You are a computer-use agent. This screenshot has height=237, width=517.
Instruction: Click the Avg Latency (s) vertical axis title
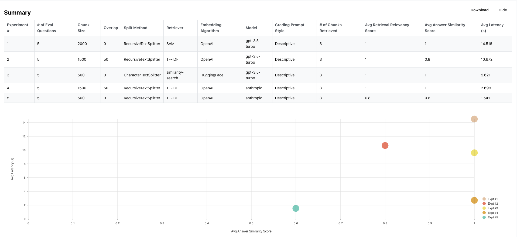pyautogui.click(x=12, y=169)
